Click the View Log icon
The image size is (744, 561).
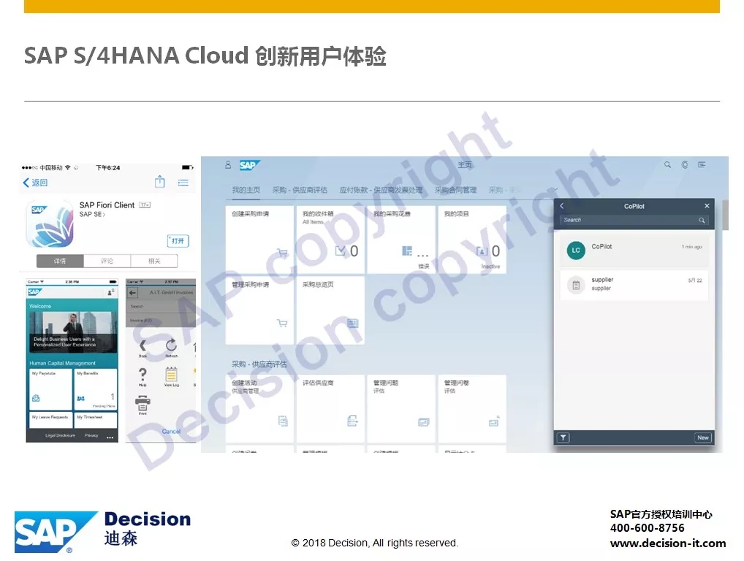[x=171, y=376]
